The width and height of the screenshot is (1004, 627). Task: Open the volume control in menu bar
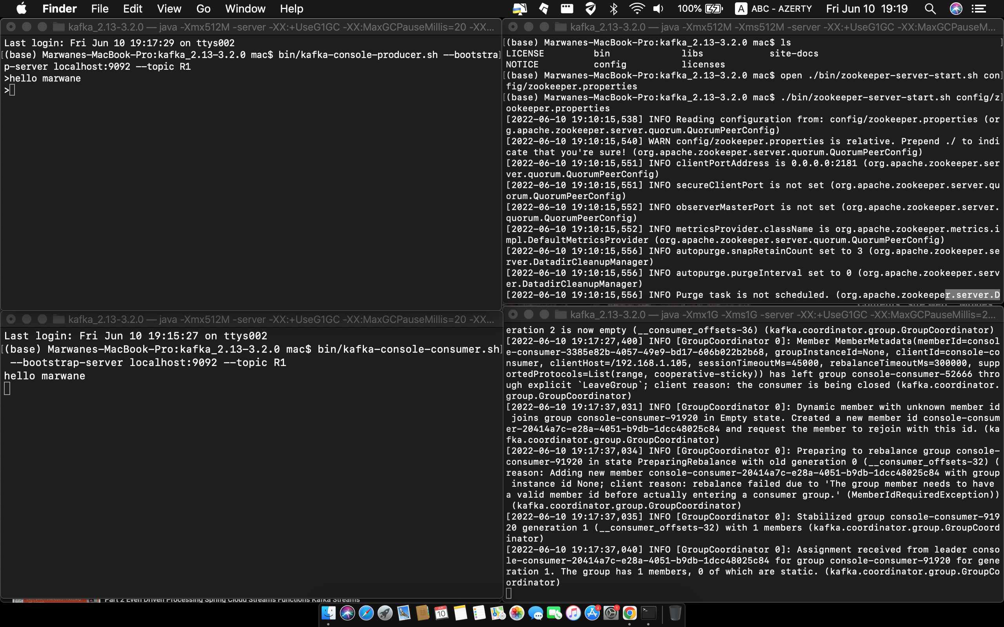(658, 9)
